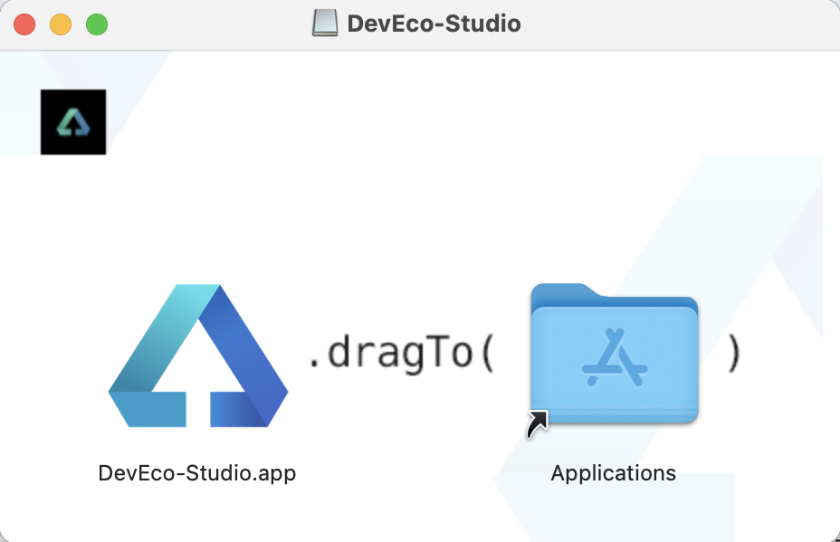
Task: Click the disk drive icon in the title bar
Action: 324,23
